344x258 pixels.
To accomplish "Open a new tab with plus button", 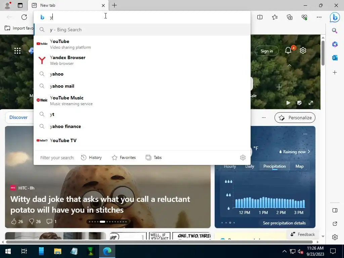I will click(114, 5).
